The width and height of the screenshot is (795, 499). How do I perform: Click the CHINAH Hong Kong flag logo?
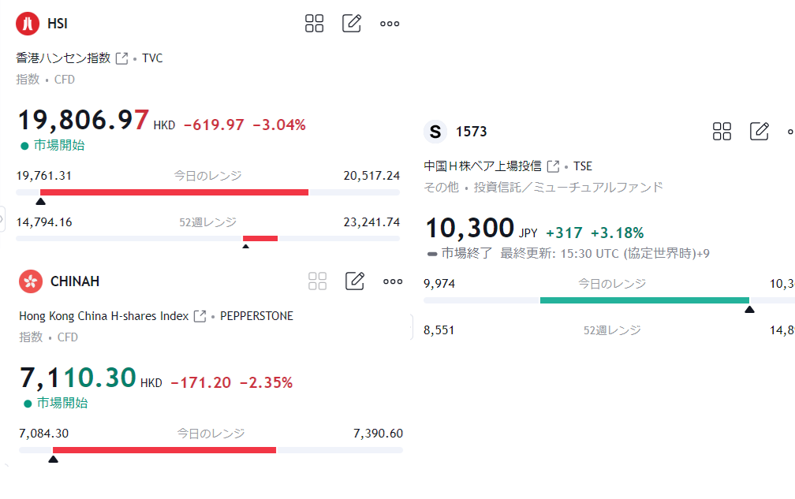(31, 281)
